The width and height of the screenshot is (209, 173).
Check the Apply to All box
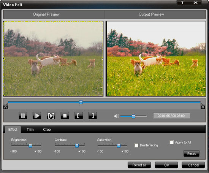(171, 142)
